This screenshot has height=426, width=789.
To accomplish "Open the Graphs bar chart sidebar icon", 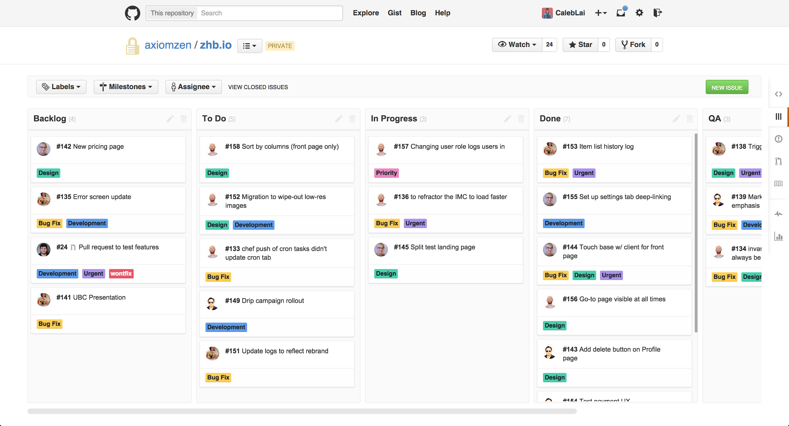I will coord(779,236).
